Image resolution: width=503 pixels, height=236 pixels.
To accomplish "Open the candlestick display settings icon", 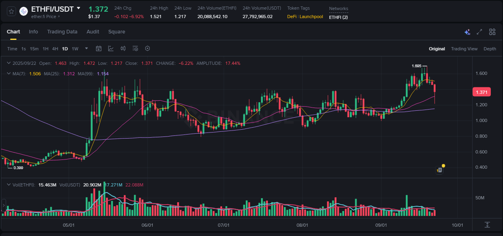I will click(x=123, y=48).
